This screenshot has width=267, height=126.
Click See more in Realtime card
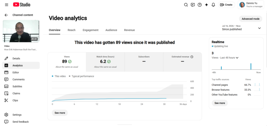220,103
